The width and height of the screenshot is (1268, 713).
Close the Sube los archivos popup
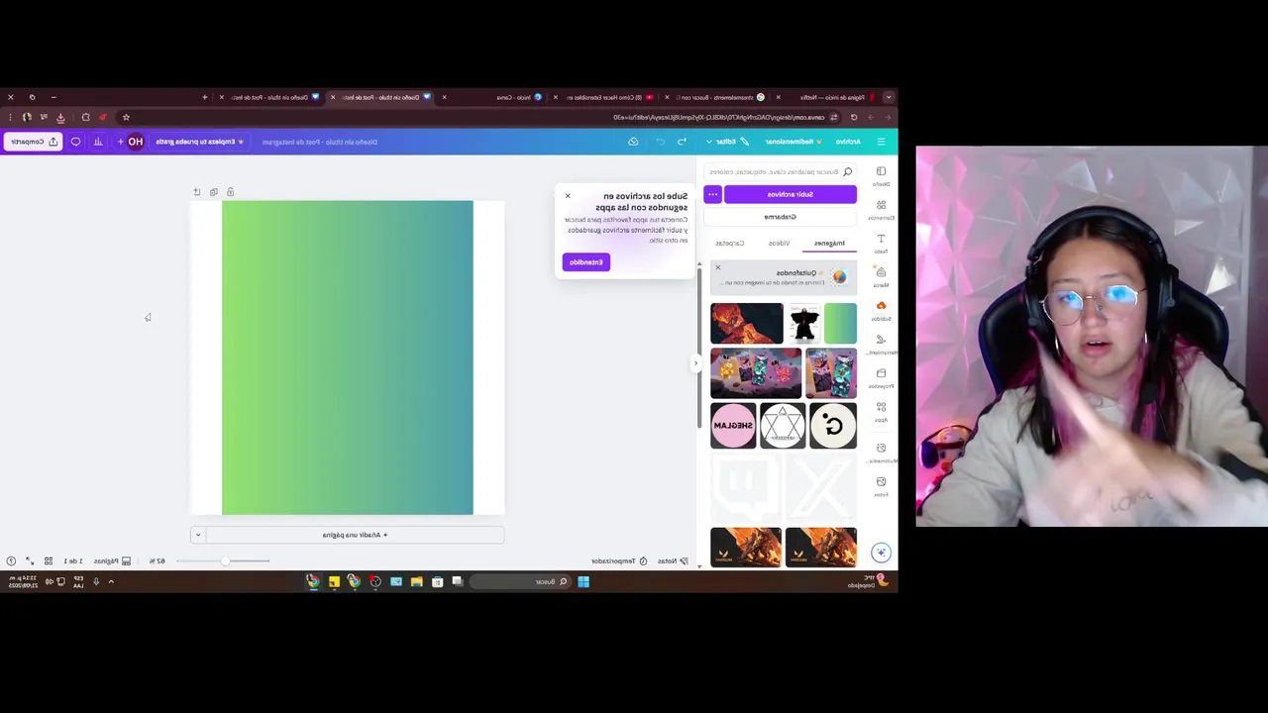568,196
